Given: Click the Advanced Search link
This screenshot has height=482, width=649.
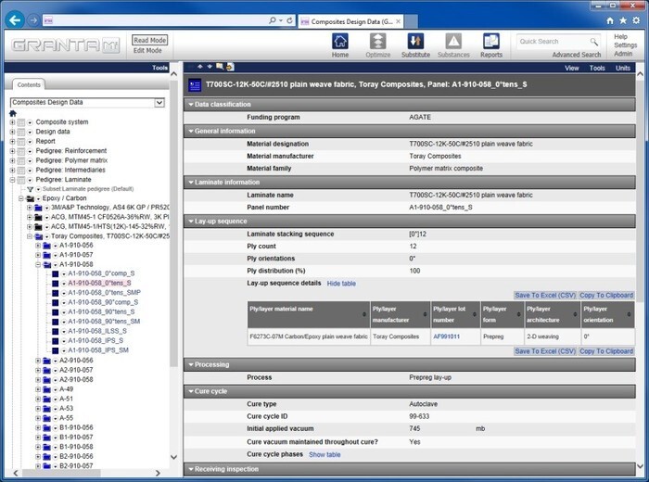Looking at the screenshot, I should pyautogui.click(x=576, y=56).
